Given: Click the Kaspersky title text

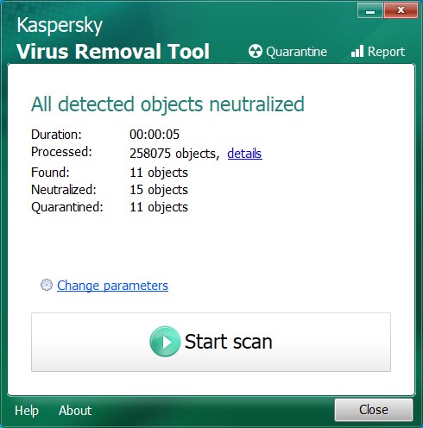Looking at the screenshot, I should 60,25.
